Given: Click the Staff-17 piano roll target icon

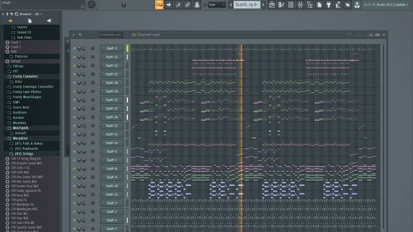Looking at the screenshot, I should [93, 109].
